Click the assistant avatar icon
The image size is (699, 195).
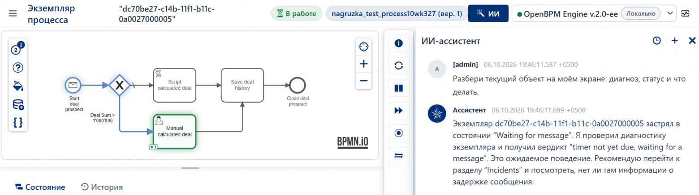point(436,114)
